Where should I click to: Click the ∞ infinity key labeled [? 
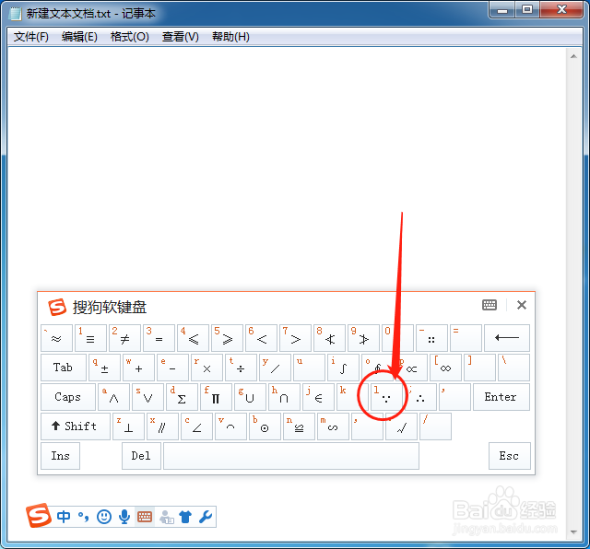pos(445,368)
